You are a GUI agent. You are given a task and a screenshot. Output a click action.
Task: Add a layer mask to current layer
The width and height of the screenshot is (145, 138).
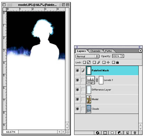click(105, 133)
